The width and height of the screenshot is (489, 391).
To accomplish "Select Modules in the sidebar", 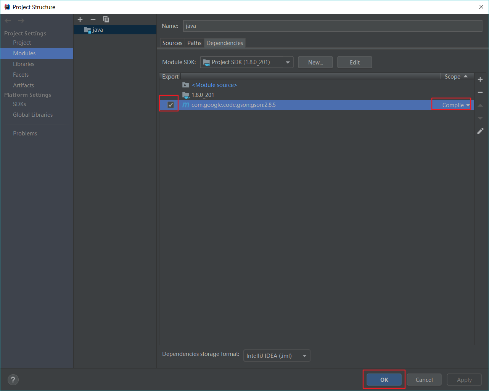I will click(37, 53).
